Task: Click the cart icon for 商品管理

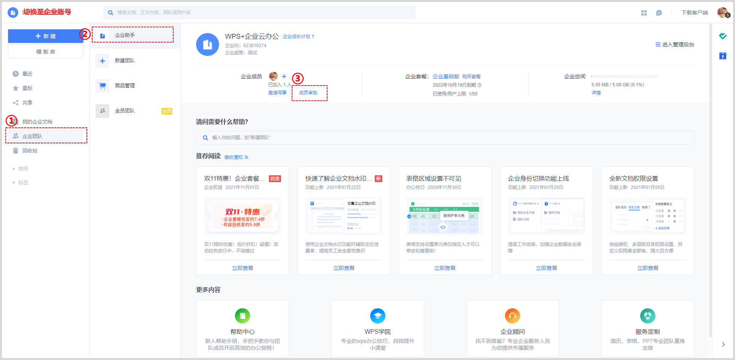Action: point(102,86)
